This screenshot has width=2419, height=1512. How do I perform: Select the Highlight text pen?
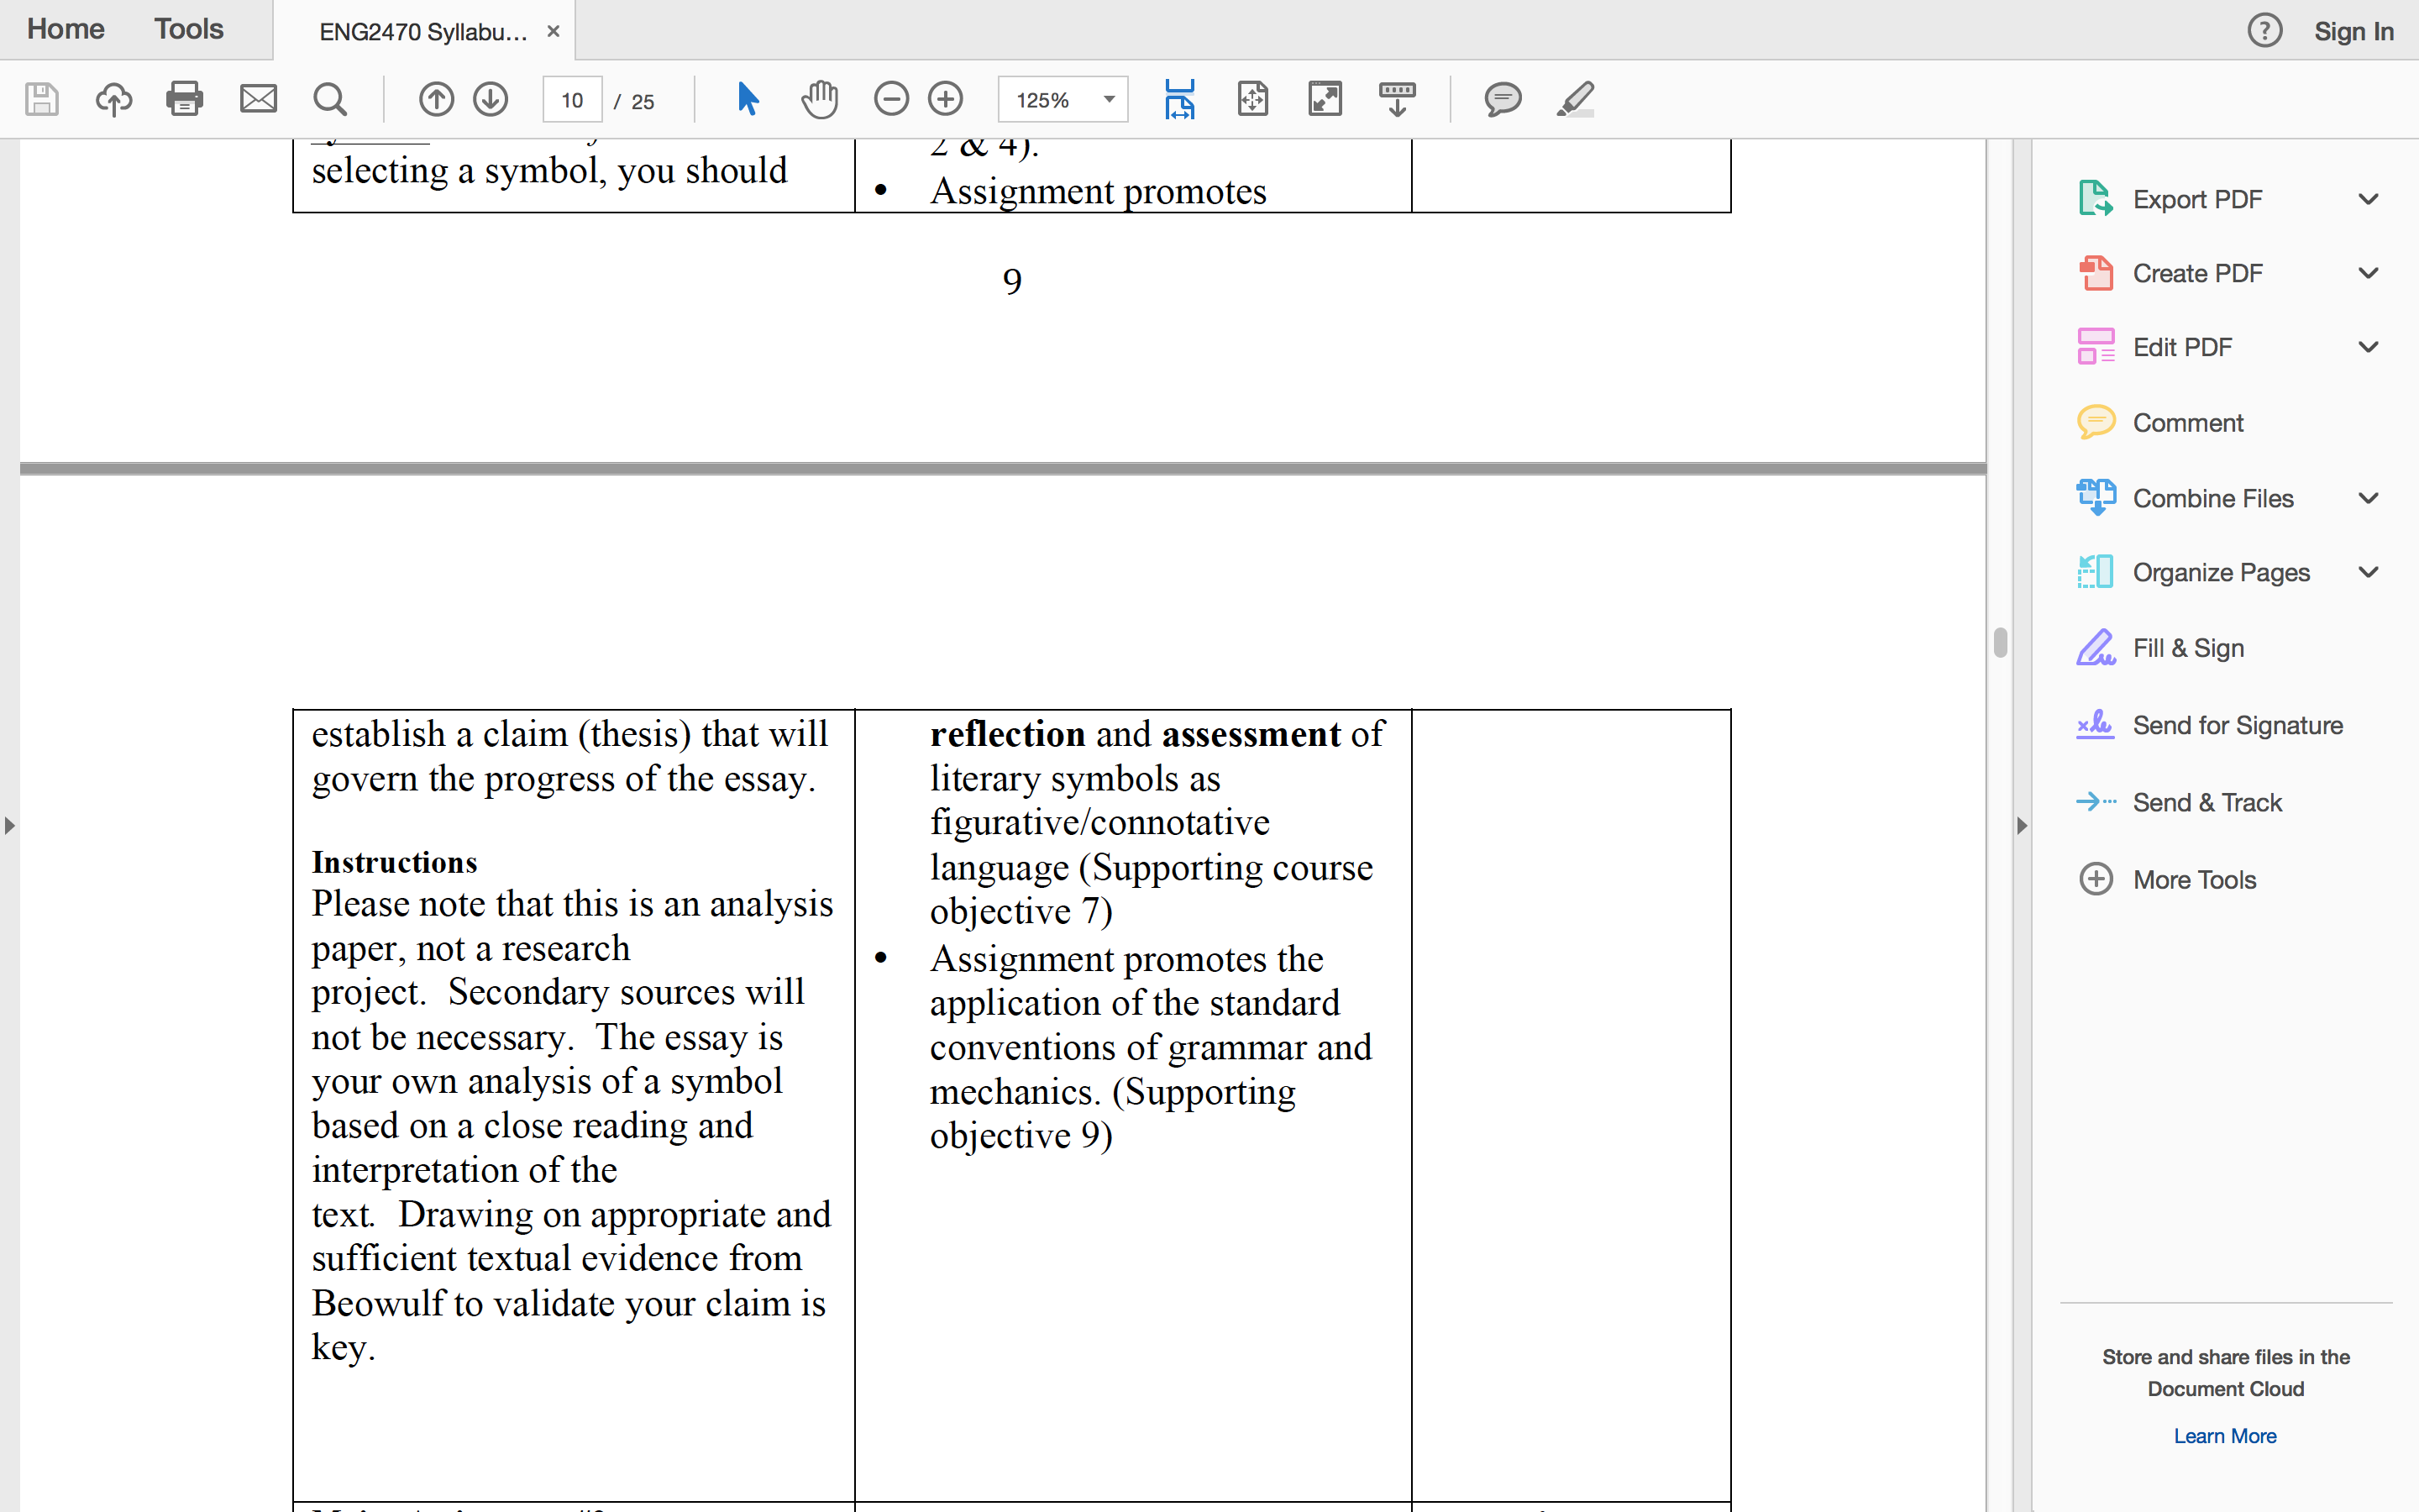tap(1576, 99)
